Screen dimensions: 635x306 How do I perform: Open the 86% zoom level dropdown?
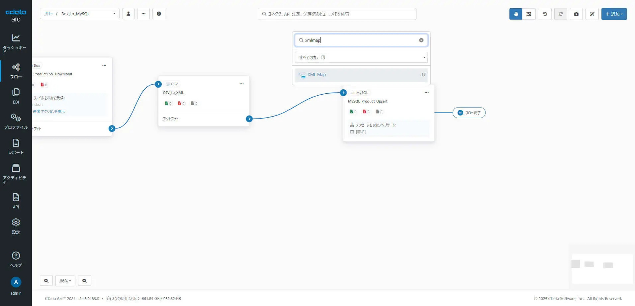click(x=65, y=281)
